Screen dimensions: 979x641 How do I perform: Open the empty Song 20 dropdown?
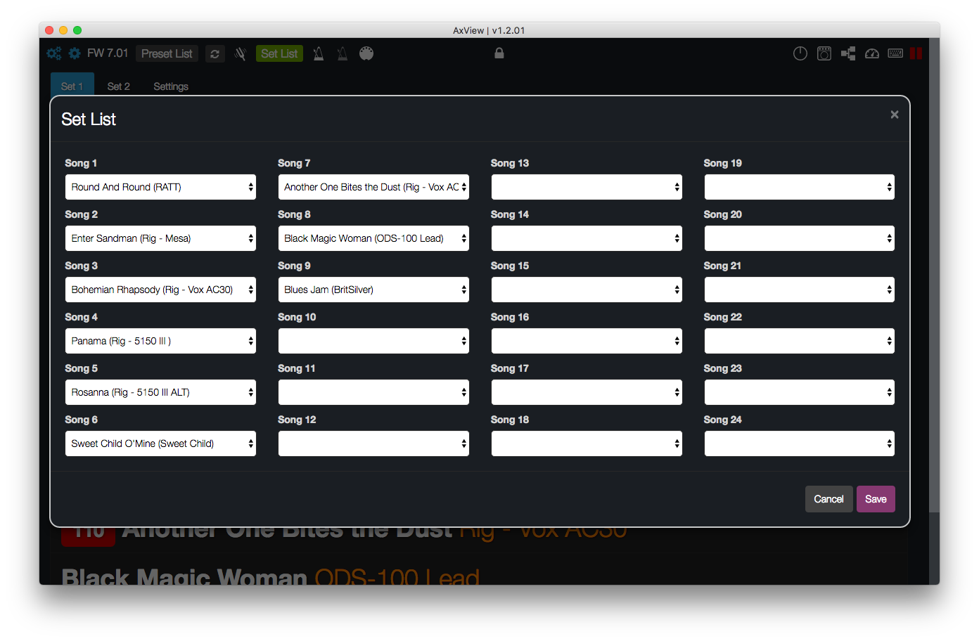(800, 238)
